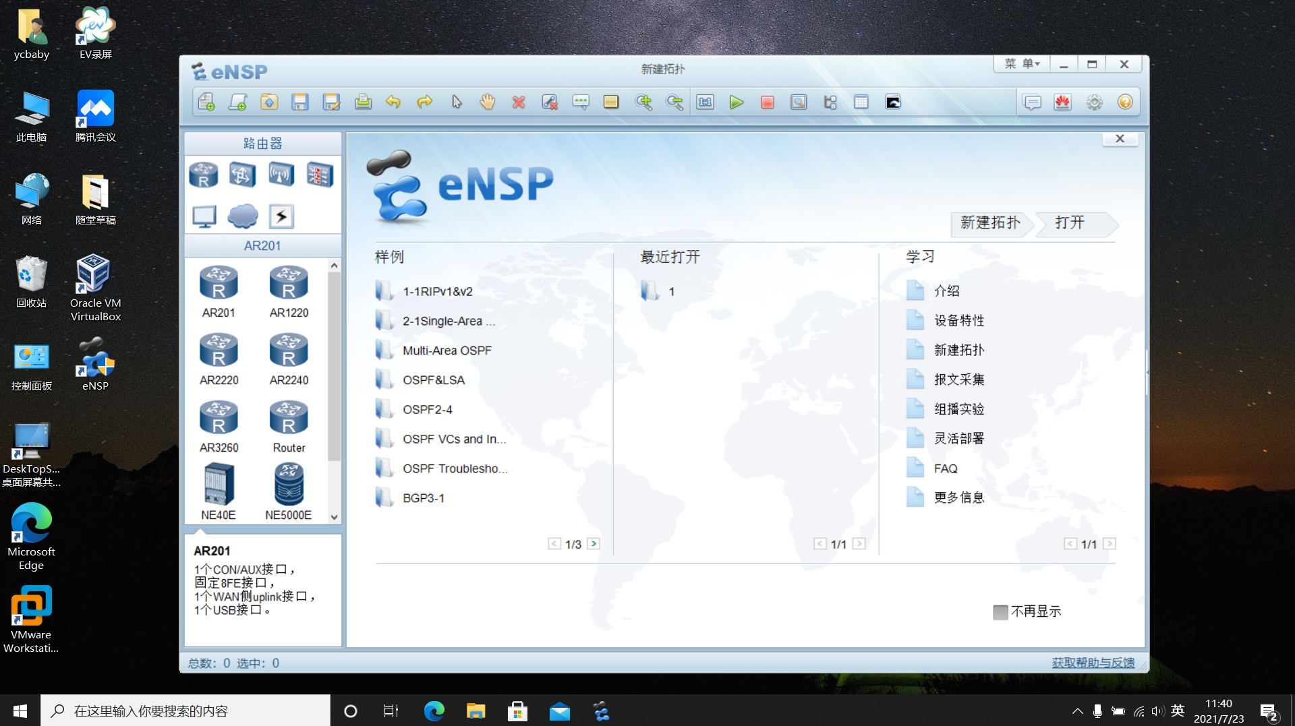Open the eNSP settings gear
Viewport: 1295px width, 726px height.
tap(1094, 102)
